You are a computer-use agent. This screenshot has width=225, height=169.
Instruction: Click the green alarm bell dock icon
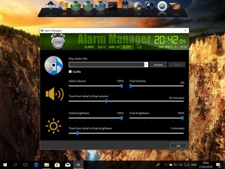[76, 6]
